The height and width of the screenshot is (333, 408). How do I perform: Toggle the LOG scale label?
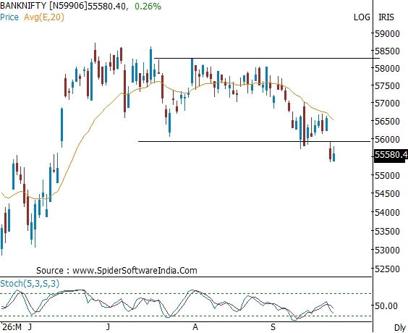pos(362,17)
